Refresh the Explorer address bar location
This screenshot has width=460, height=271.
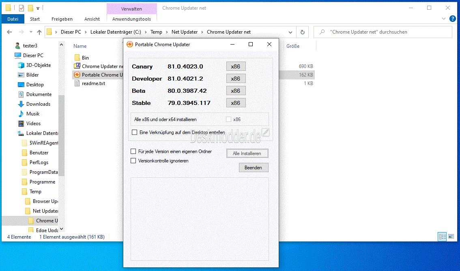click(x=303, y=32)
